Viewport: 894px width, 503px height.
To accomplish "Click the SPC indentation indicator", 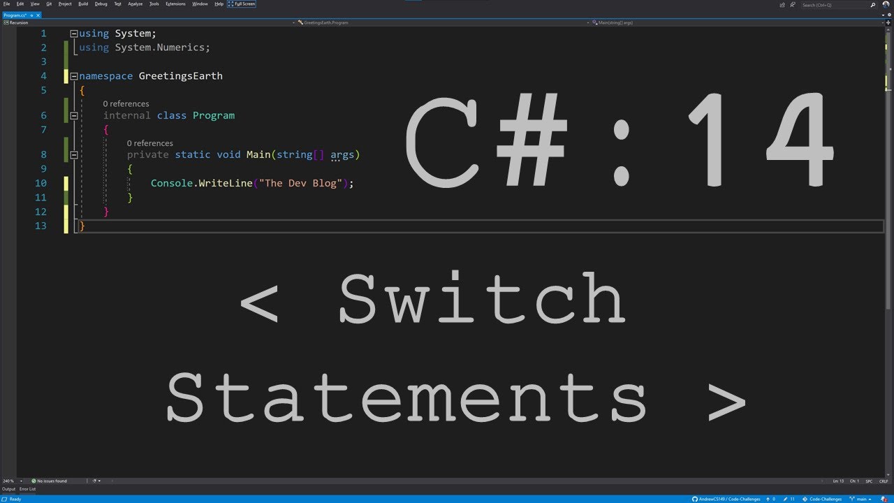I will (870, 481).
